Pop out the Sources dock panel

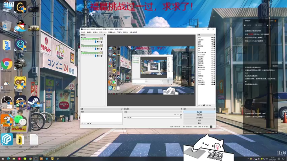(215, 35)
